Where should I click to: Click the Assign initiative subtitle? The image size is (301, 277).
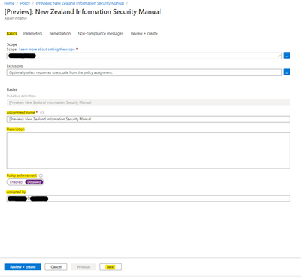pos(16,18)
